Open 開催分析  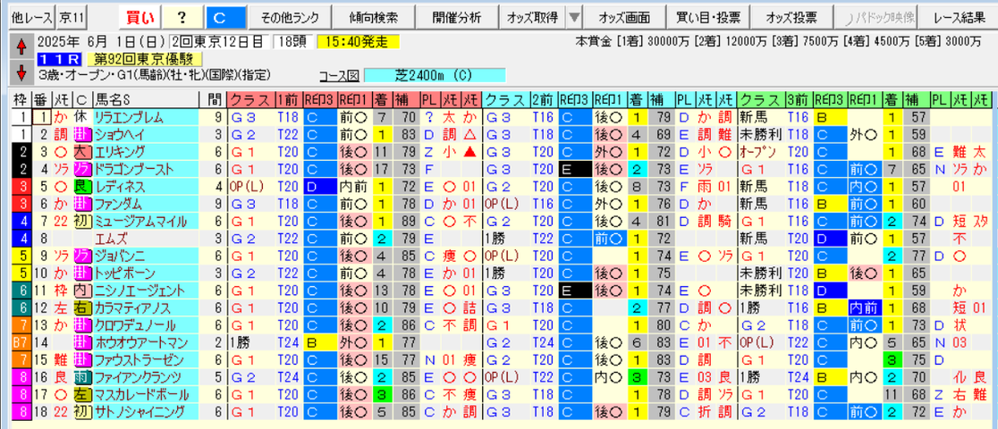tap(456, 18)
